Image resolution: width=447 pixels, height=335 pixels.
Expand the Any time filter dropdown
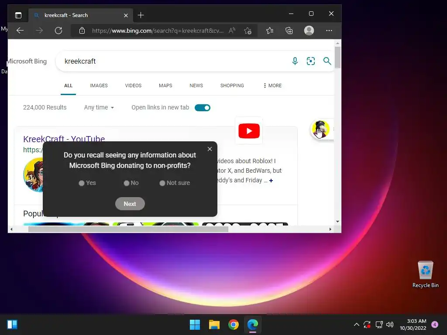point(99,107)
